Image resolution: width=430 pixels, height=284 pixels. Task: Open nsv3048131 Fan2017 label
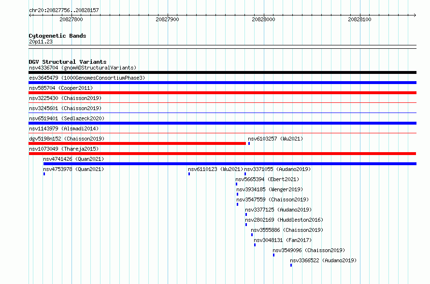(x=283, y=240)
